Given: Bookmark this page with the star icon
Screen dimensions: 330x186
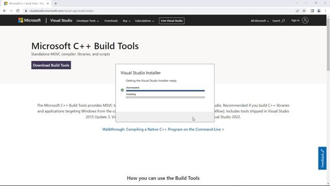Looking at the screenshot, I should 304,11.
